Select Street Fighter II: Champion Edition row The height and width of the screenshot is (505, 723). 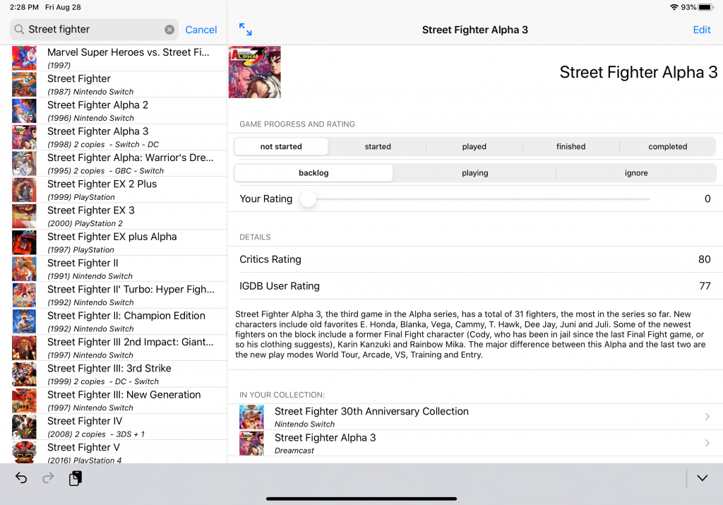tap(114, 321)
